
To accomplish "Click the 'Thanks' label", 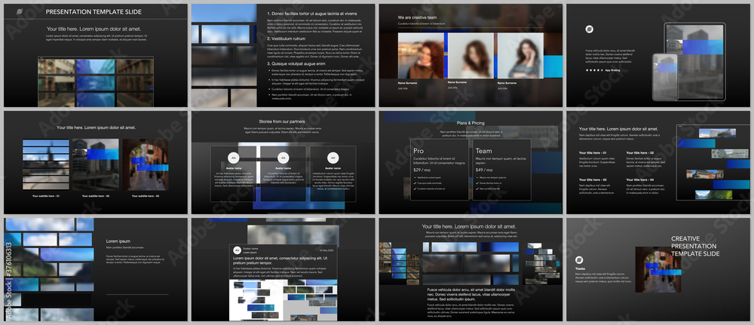I will 580,268.
